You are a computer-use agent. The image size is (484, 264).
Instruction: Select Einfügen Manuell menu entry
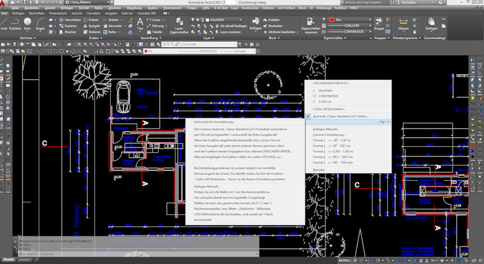(348, 129)
